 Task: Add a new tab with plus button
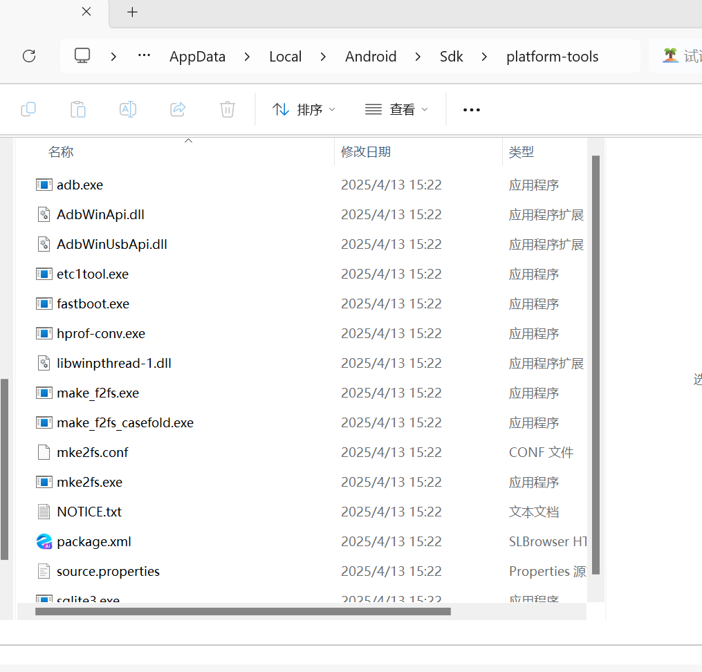(x=132, y=12)
